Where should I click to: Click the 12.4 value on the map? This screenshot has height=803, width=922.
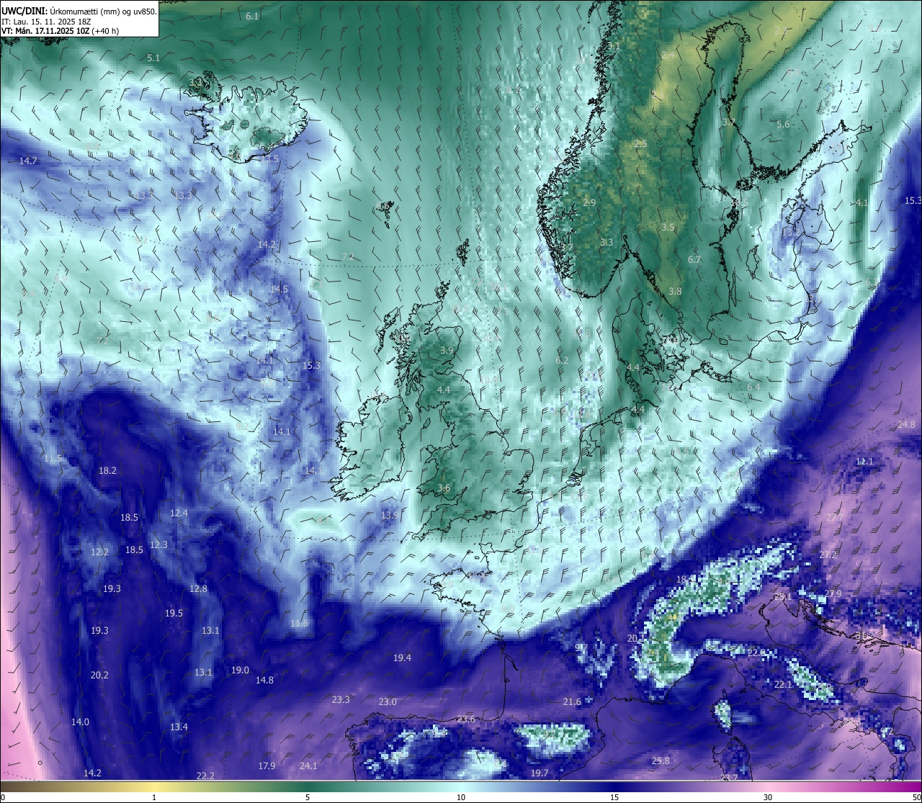(x=179, y=513)
